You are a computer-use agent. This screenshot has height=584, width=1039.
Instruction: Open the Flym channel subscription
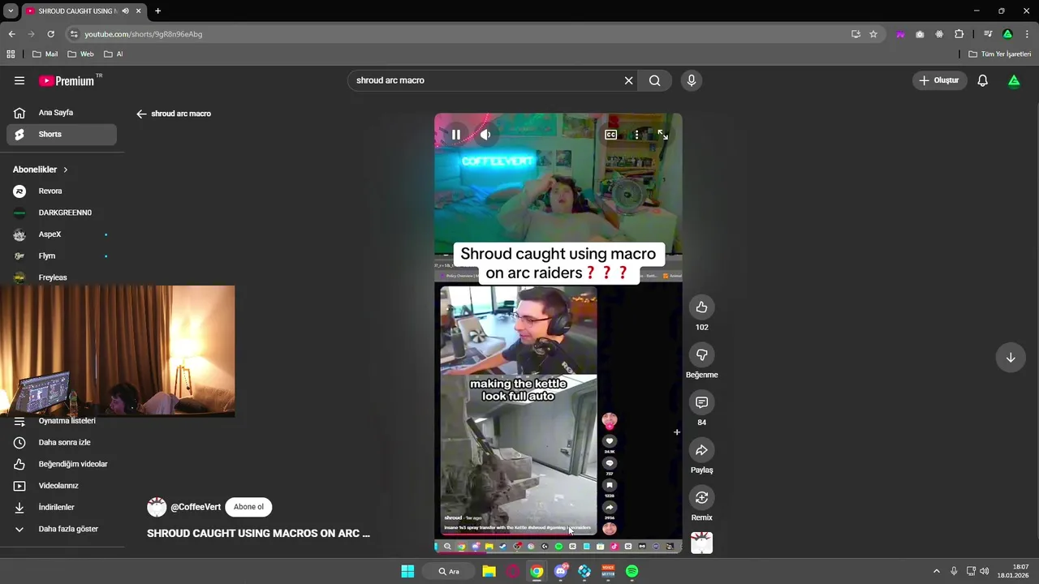(x=62, y=256)
